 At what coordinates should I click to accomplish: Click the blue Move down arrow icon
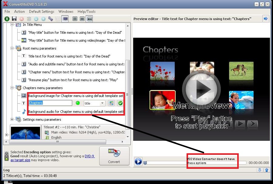pos(36,19)
